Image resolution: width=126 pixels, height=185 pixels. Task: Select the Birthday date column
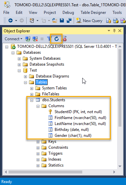point(72,130)
